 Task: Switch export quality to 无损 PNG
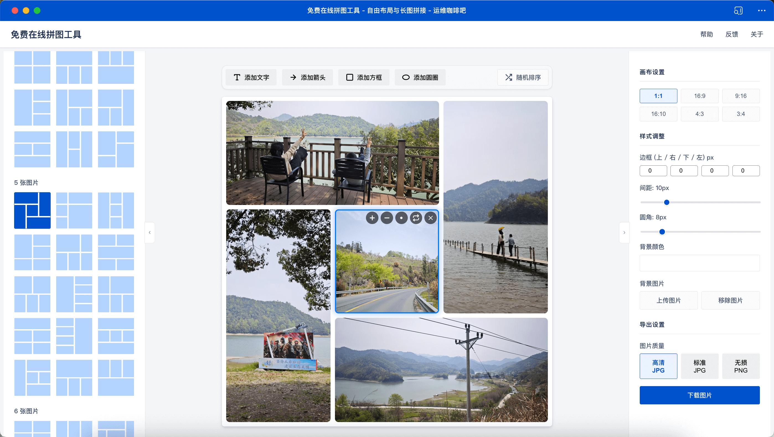[741, 366]
